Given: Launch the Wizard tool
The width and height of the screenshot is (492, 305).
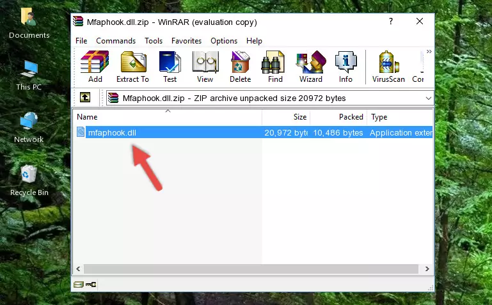Looking at the screenshot, I should [x=311, y=66].
